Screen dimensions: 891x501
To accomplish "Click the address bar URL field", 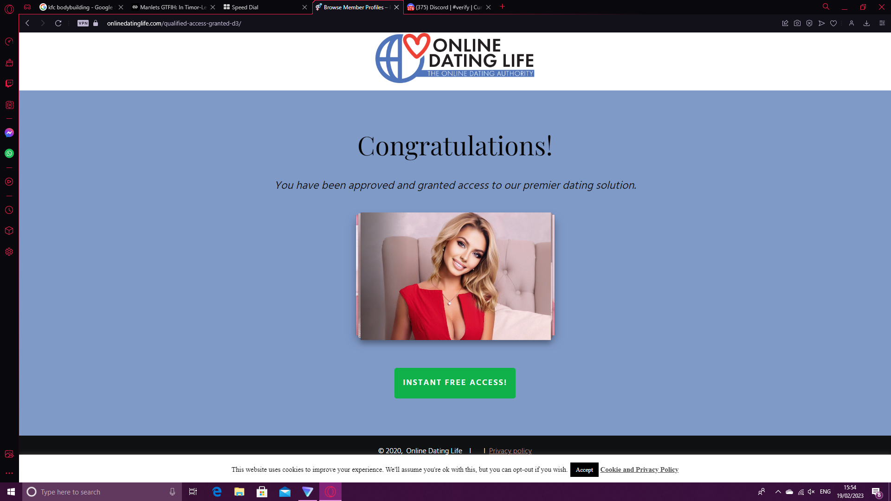I will point(174,23).
